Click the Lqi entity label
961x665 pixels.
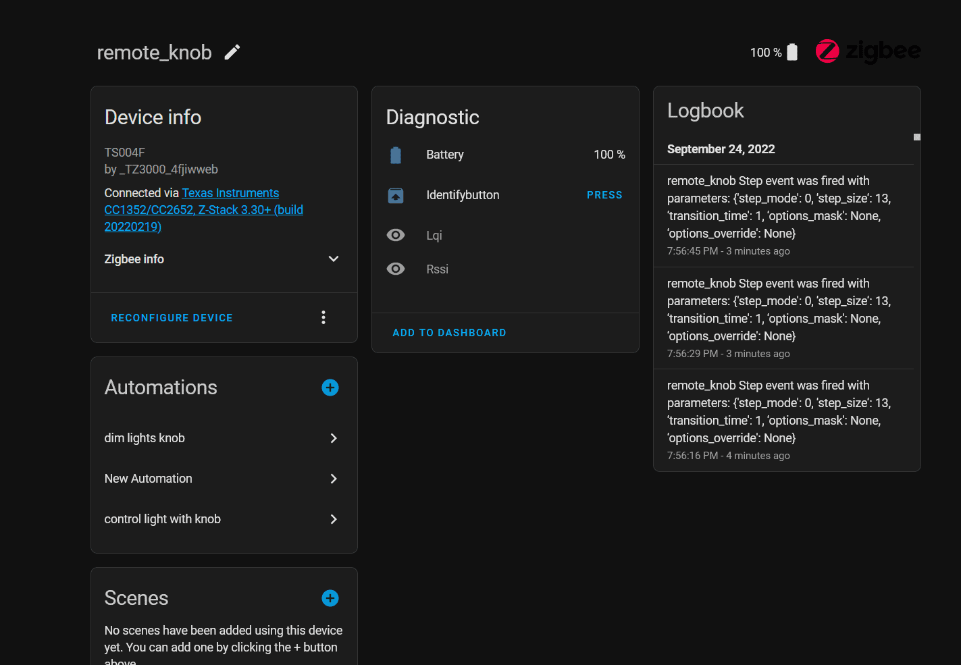tap(434, 236)
